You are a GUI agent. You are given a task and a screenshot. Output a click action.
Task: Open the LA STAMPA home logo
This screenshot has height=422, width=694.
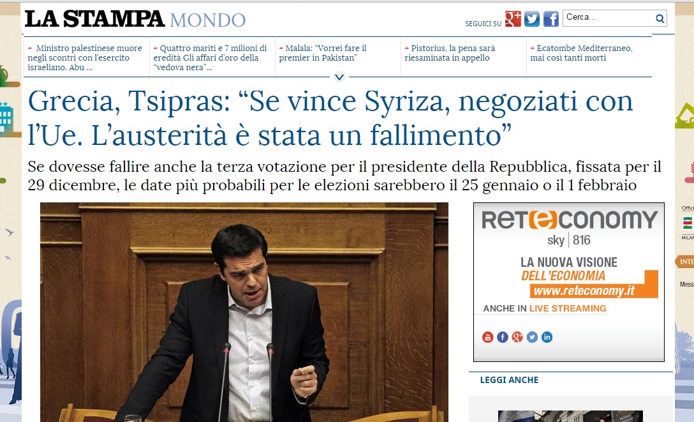tap(94, 19)
